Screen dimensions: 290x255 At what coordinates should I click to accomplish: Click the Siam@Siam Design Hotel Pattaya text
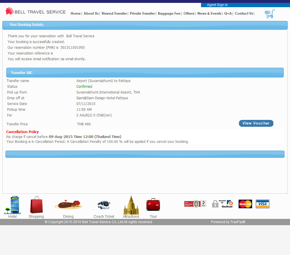click(102, 98)
